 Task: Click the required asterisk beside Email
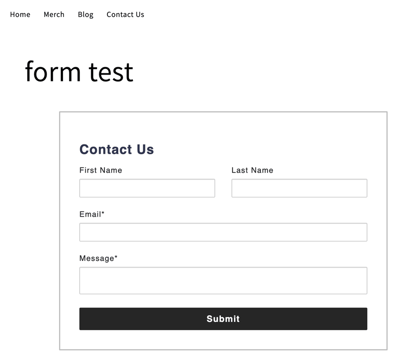click(x=103, y=213)
